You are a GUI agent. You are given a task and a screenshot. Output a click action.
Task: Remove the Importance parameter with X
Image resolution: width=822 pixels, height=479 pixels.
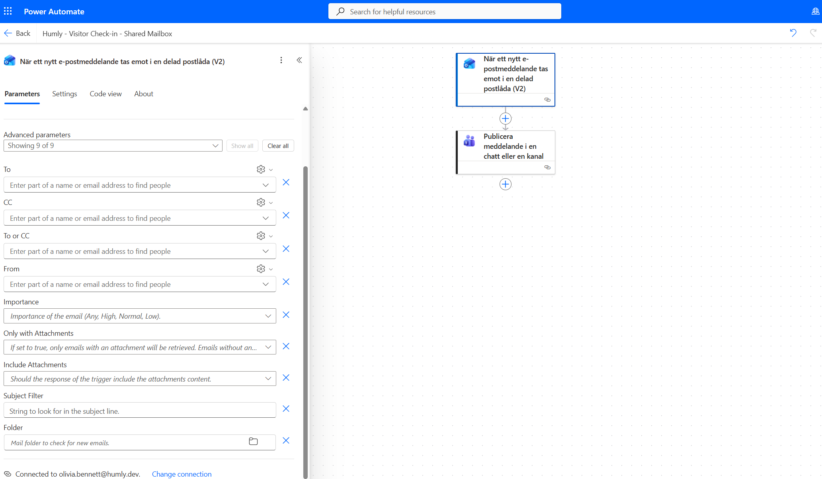point(286,315)
